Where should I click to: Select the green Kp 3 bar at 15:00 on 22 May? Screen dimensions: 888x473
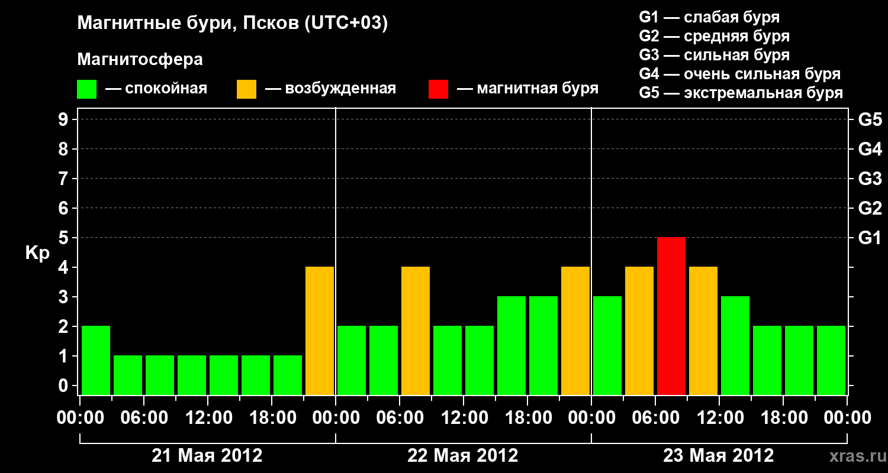coord(511,345)
